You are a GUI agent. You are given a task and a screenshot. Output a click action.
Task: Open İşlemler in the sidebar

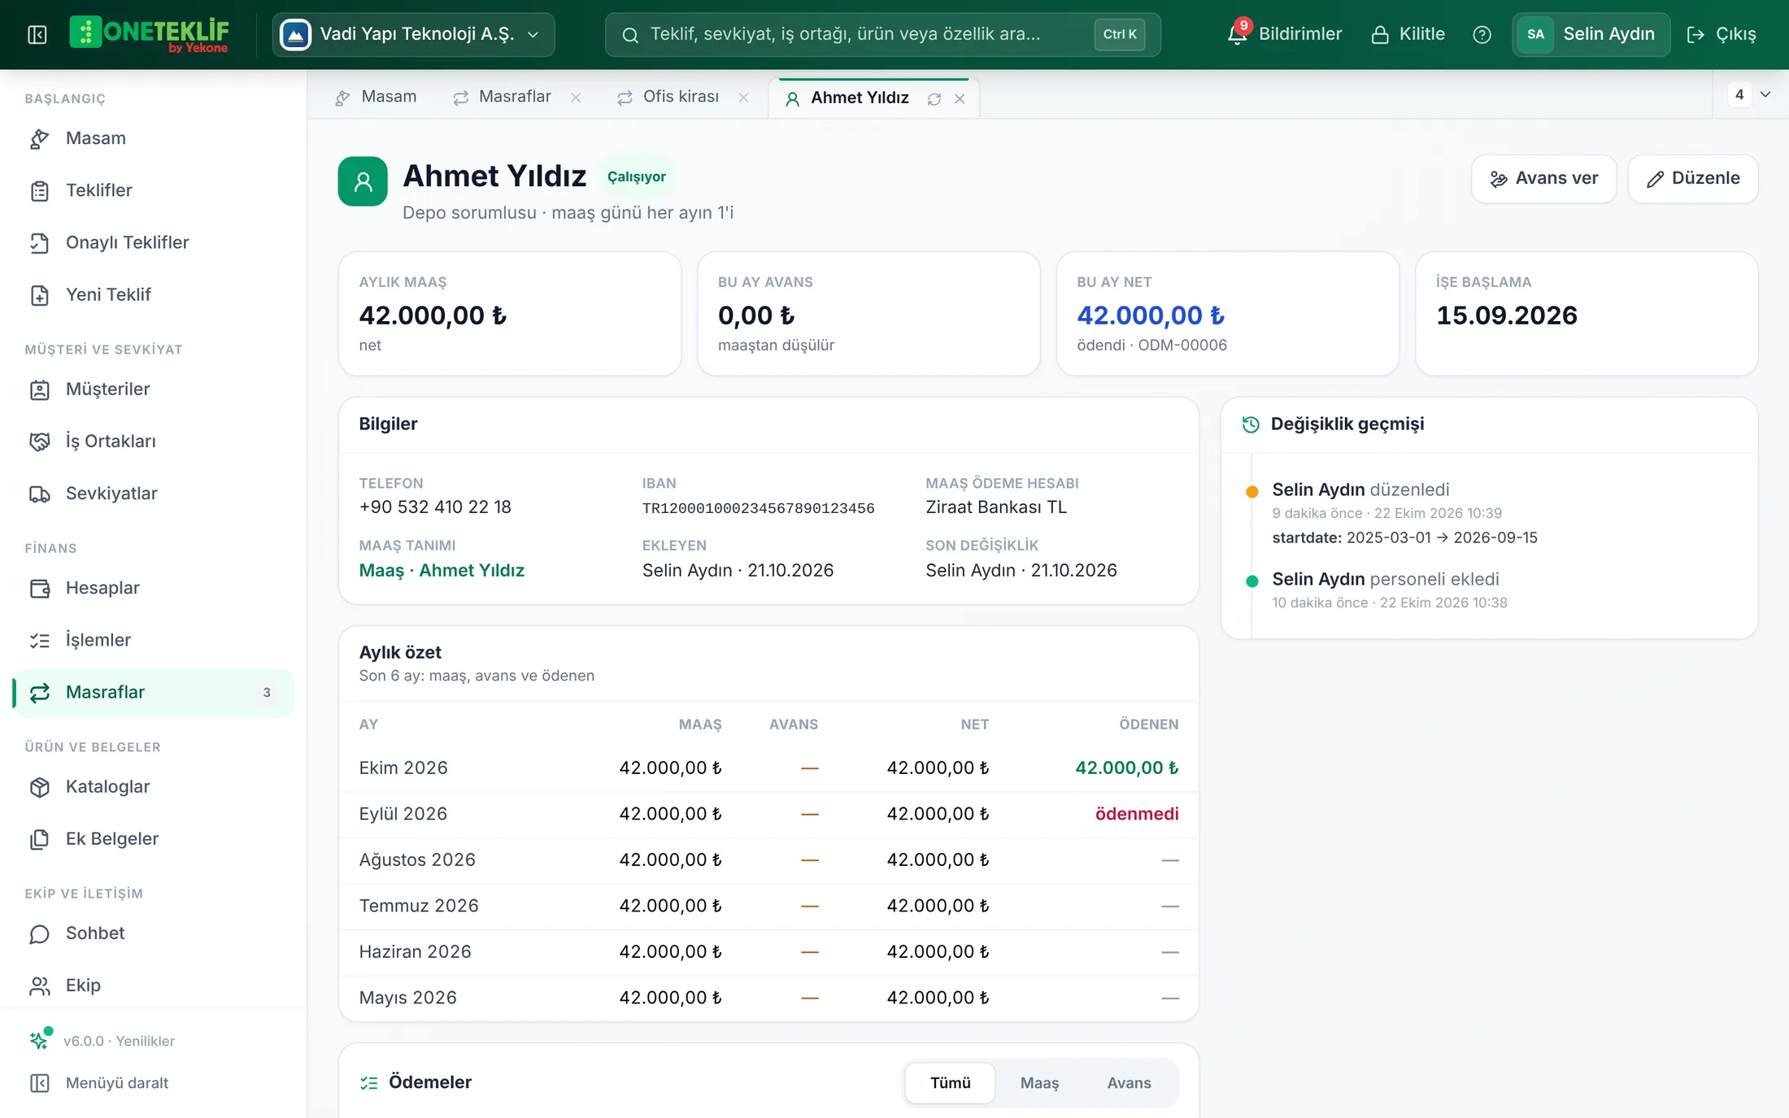coord(153,640)
